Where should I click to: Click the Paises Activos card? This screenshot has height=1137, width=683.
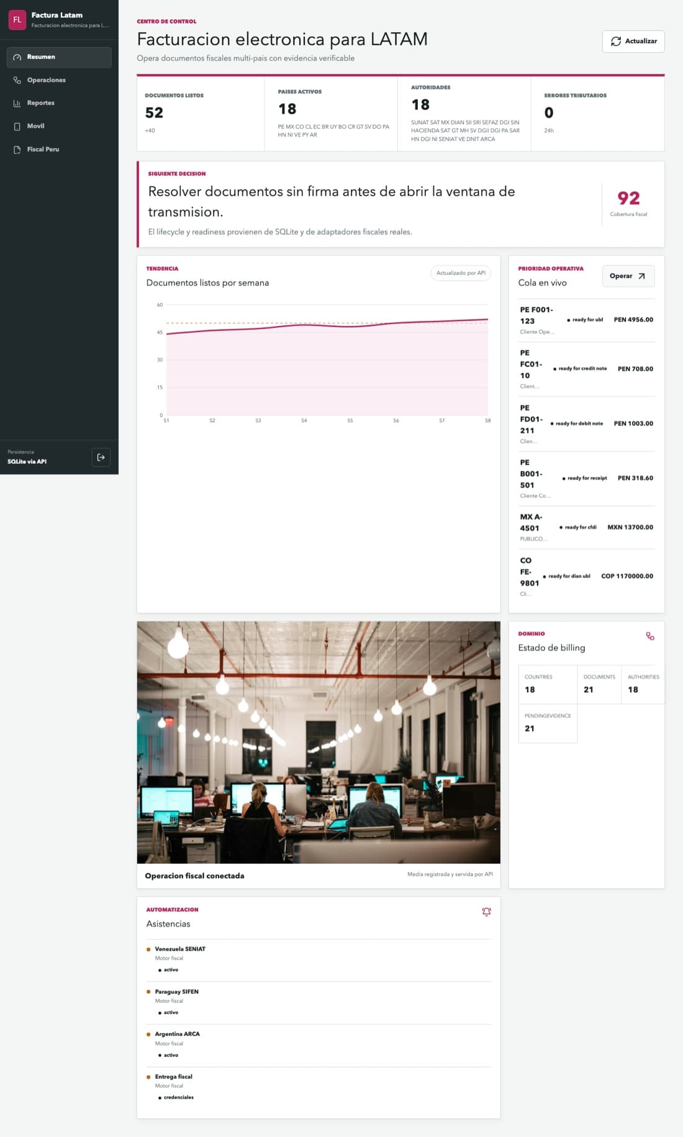coord(331,114)
